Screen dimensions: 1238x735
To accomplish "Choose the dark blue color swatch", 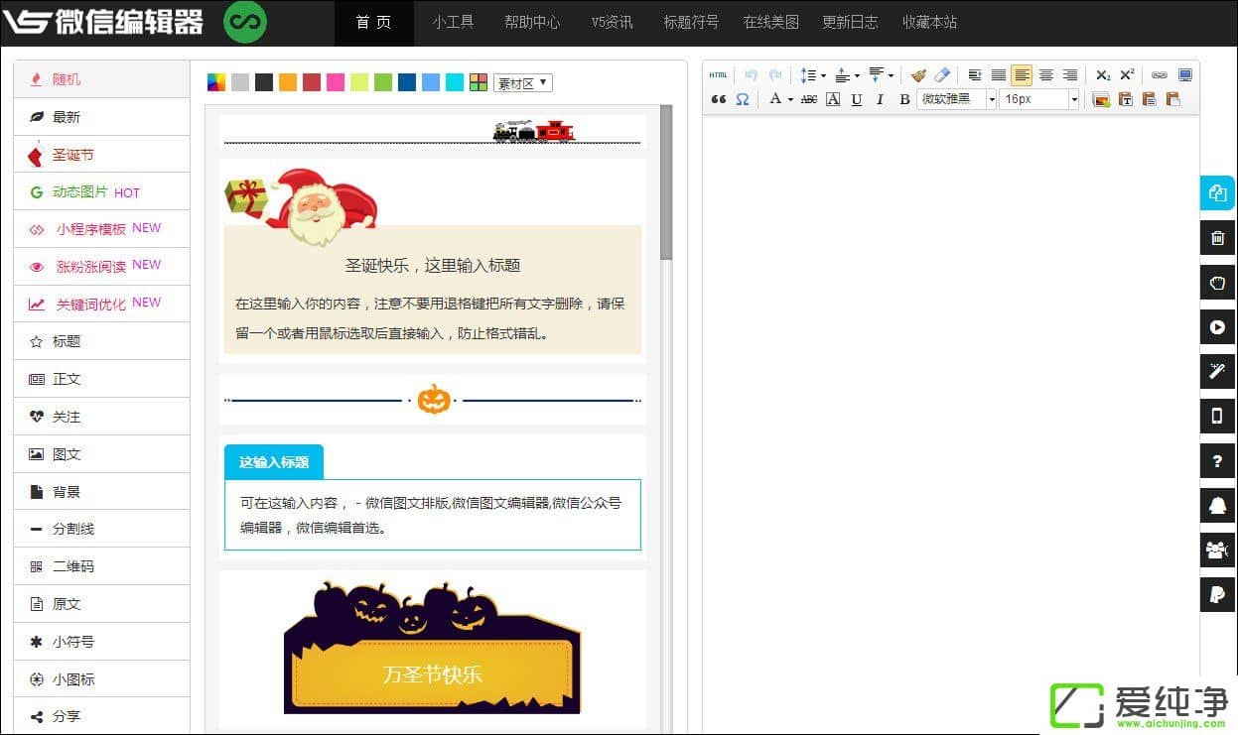I will point(407,83).
